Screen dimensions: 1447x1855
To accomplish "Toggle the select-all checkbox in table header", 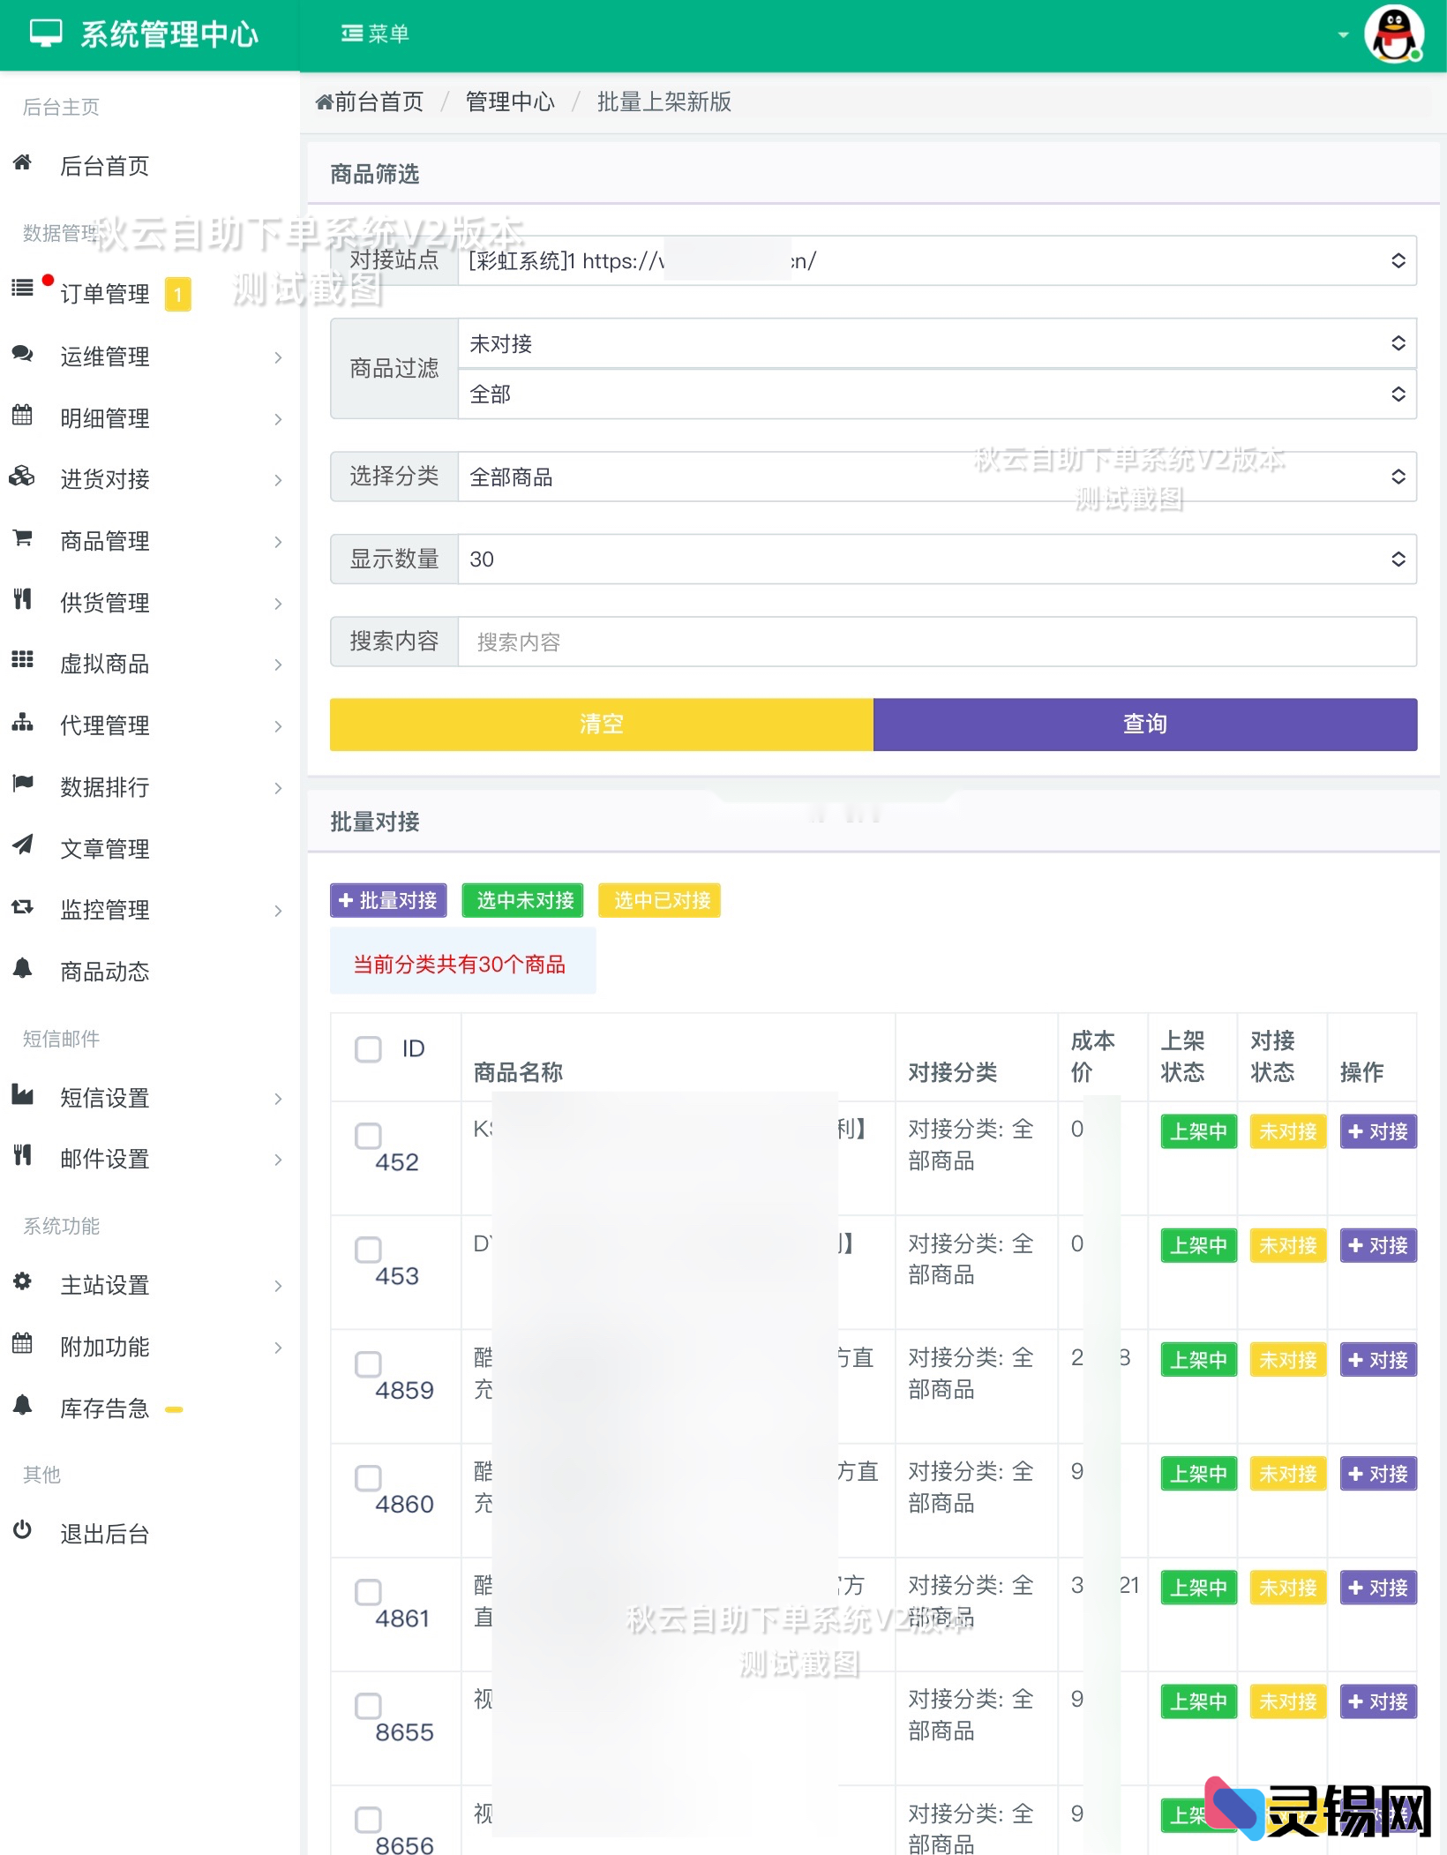I will click(368, 1048).
